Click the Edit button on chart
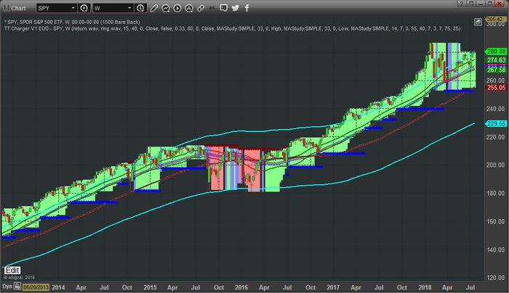This screenshot has width=509, height=293. pyautogui.click(x=13, y=270)
